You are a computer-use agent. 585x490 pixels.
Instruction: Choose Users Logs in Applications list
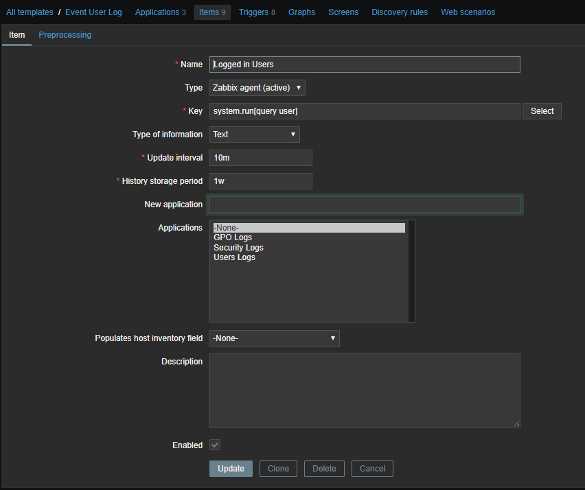[x=234, y=257]
